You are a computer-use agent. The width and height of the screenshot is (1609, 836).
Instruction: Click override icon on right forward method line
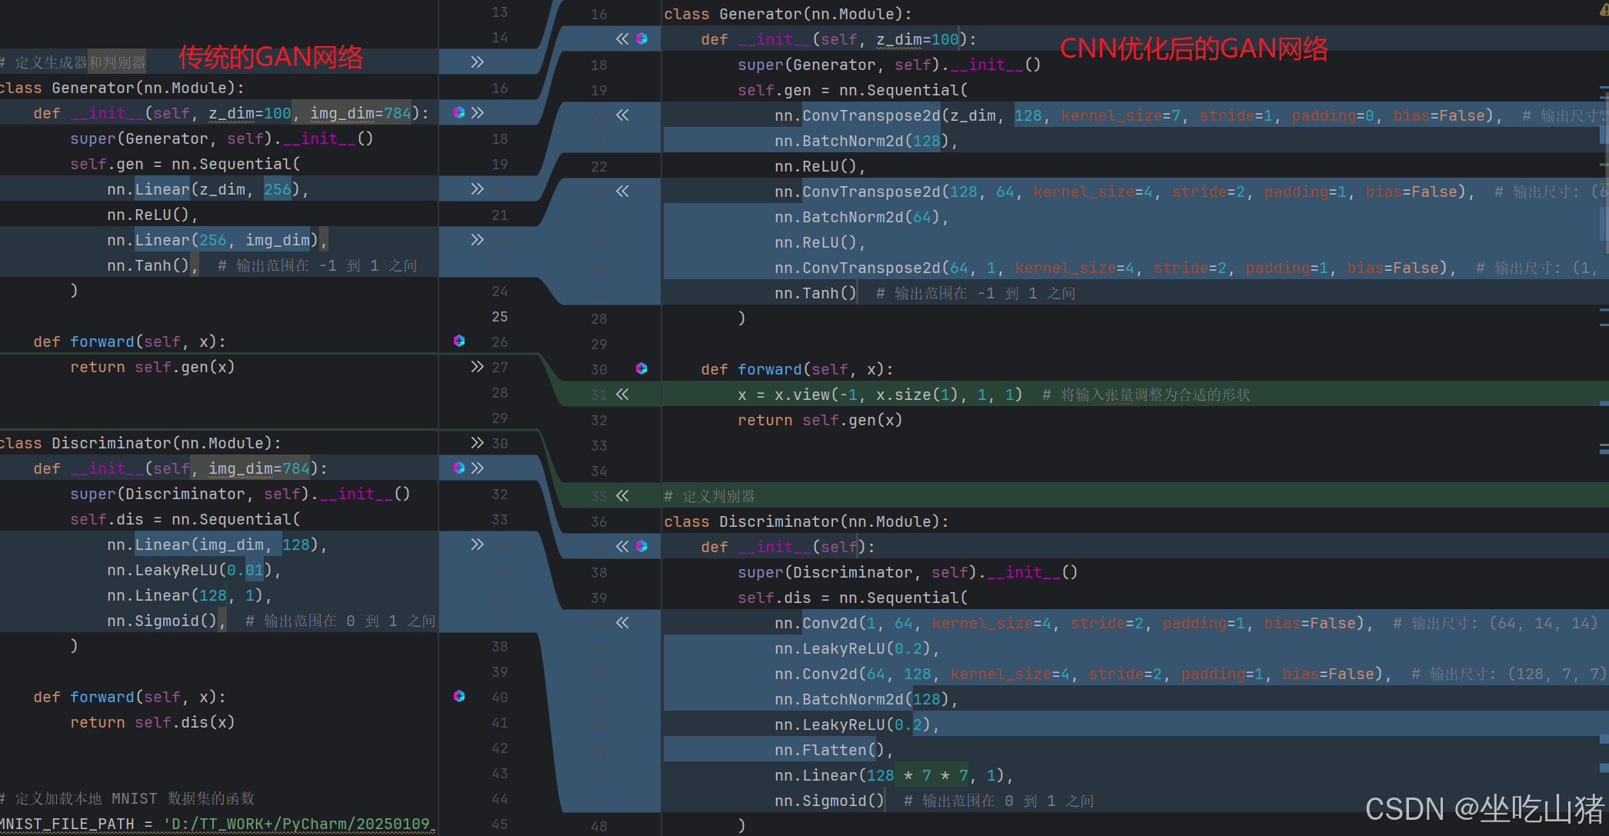pyautogui.click(x=641, y=368)
